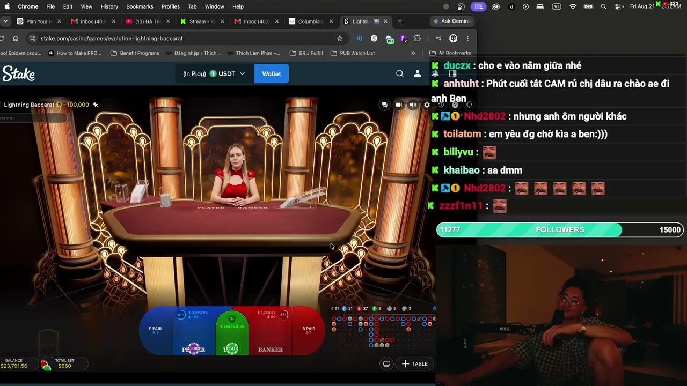
Task: Click the +TABLE button
Action: click(415, 363)
